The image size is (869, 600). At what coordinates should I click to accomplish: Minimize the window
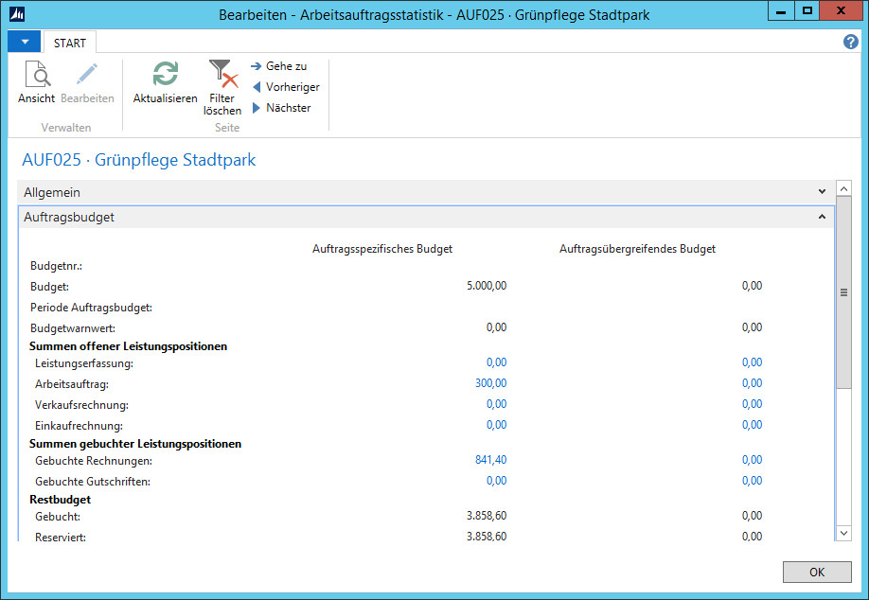(x=781, y=11)
